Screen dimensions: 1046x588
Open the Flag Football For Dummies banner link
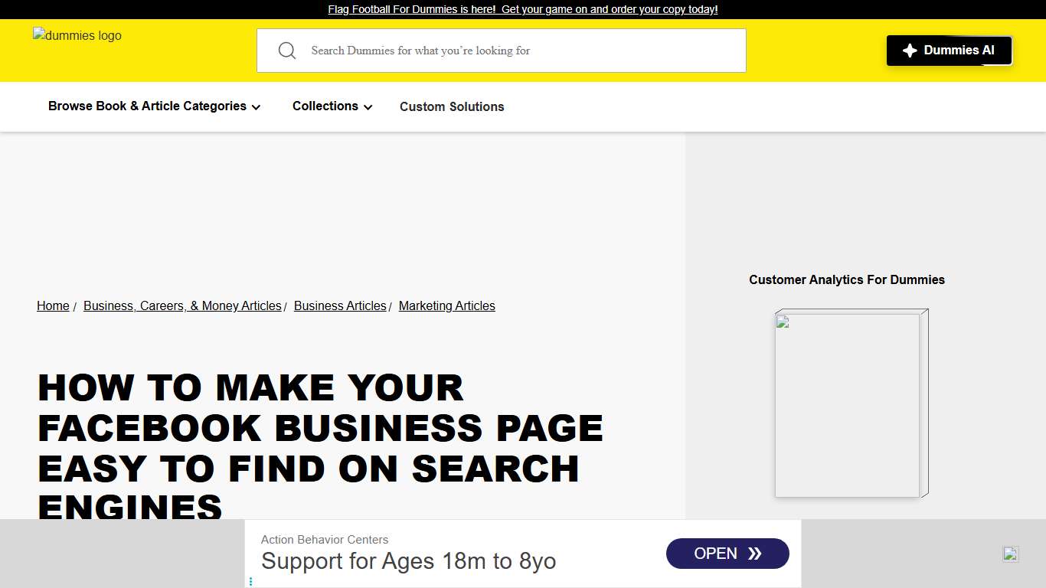click(x=523, y=9)
